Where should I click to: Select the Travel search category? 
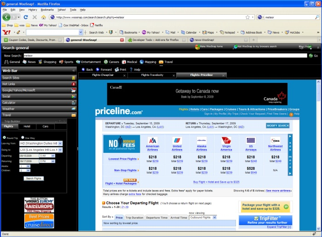[x=166, y=62]
